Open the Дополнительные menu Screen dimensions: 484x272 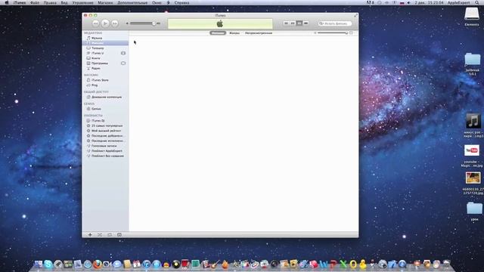click(x=132, y=3)
